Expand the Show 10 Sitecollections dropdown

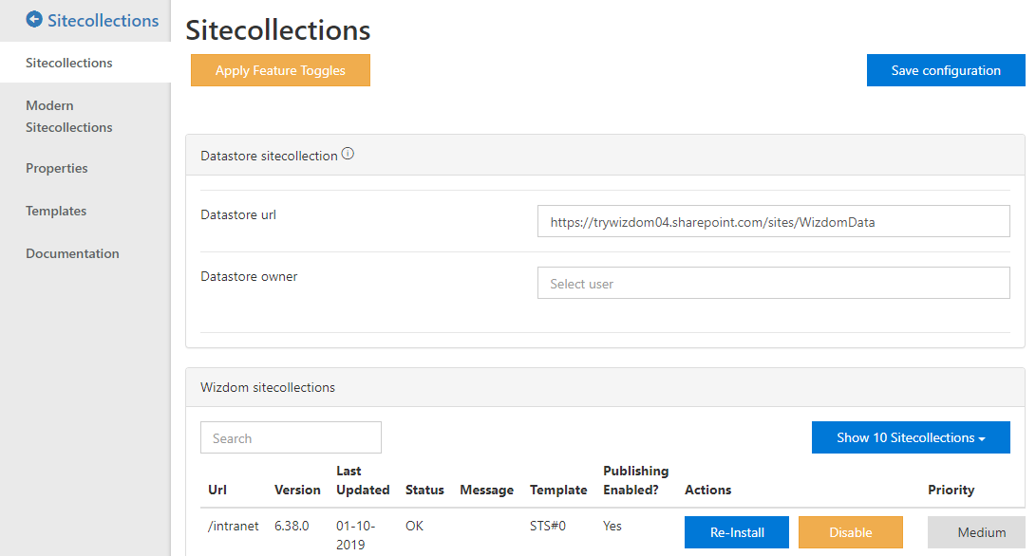click(x=911, y=437)
